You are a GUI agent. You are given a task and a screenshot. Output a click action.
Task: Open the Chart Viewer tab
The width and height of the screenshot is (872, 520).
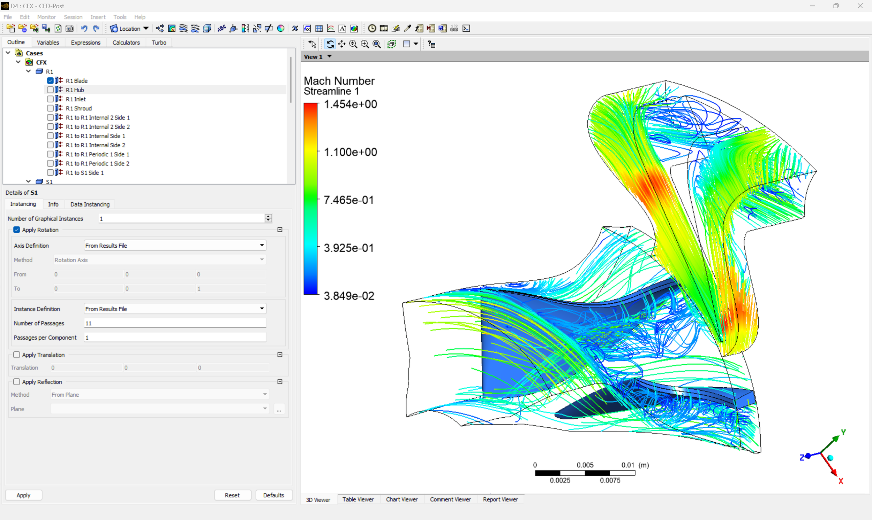401,499
